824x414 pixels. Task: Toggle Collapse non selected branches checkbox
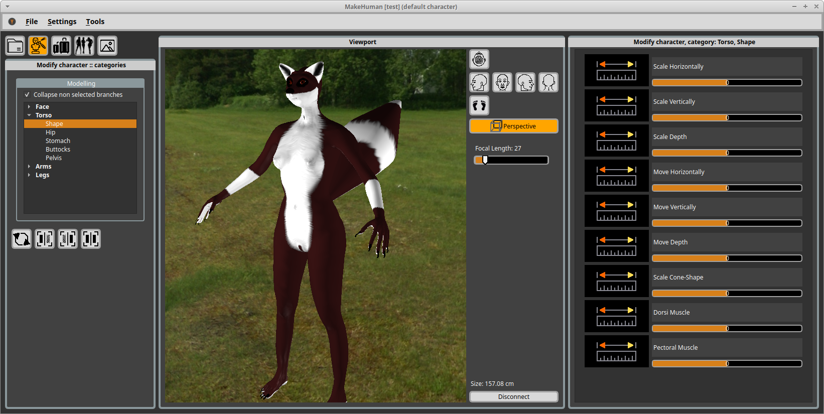(x=27, y=95)
